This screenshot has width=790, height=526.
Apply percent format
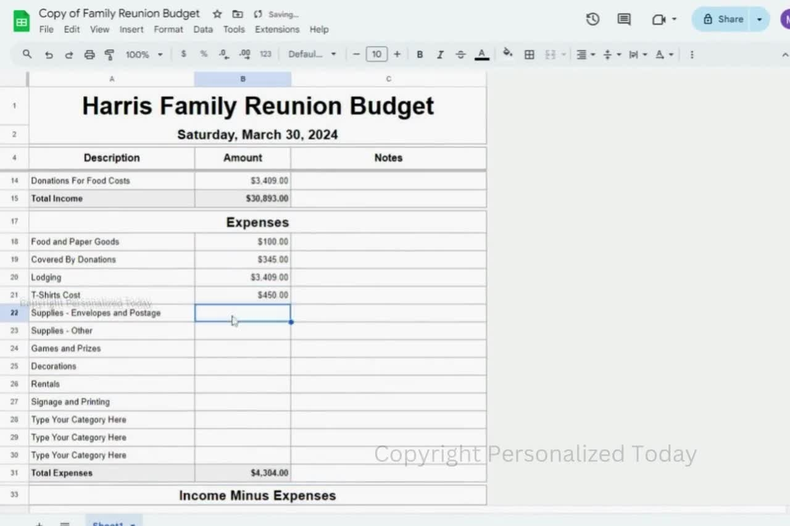204,54
